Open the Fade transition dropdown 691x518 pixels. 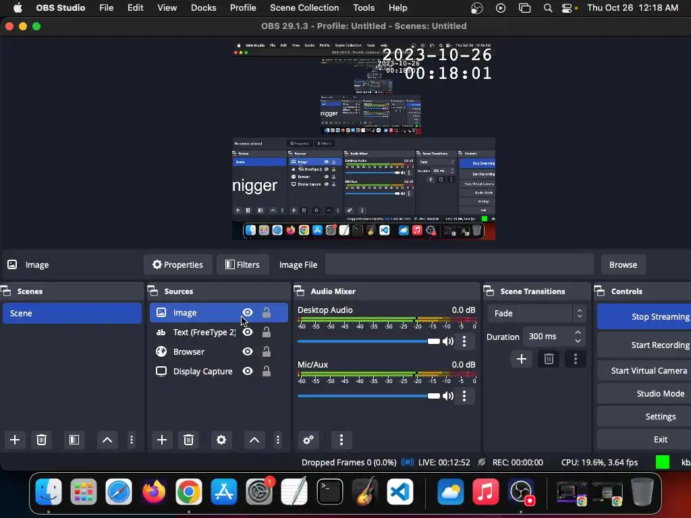pyautogui.click(x=536, y=313)
